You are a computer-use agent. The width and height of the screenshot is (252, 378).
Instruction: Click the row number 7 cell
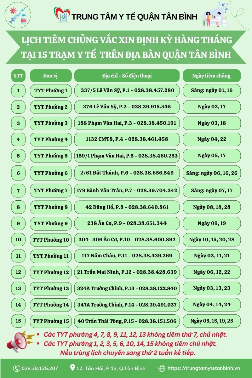point(18,190)
